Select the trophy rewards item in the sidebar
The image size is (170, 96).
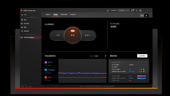click(22, 20)
